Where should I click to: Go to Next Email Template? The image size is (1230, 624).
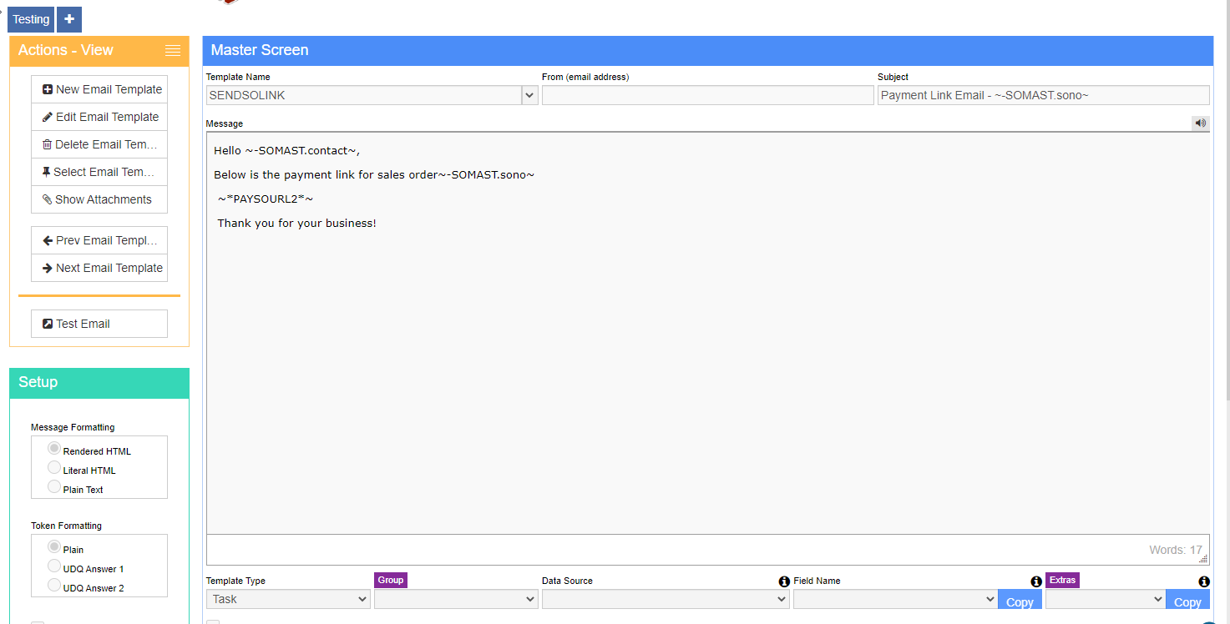coord(99,268)
